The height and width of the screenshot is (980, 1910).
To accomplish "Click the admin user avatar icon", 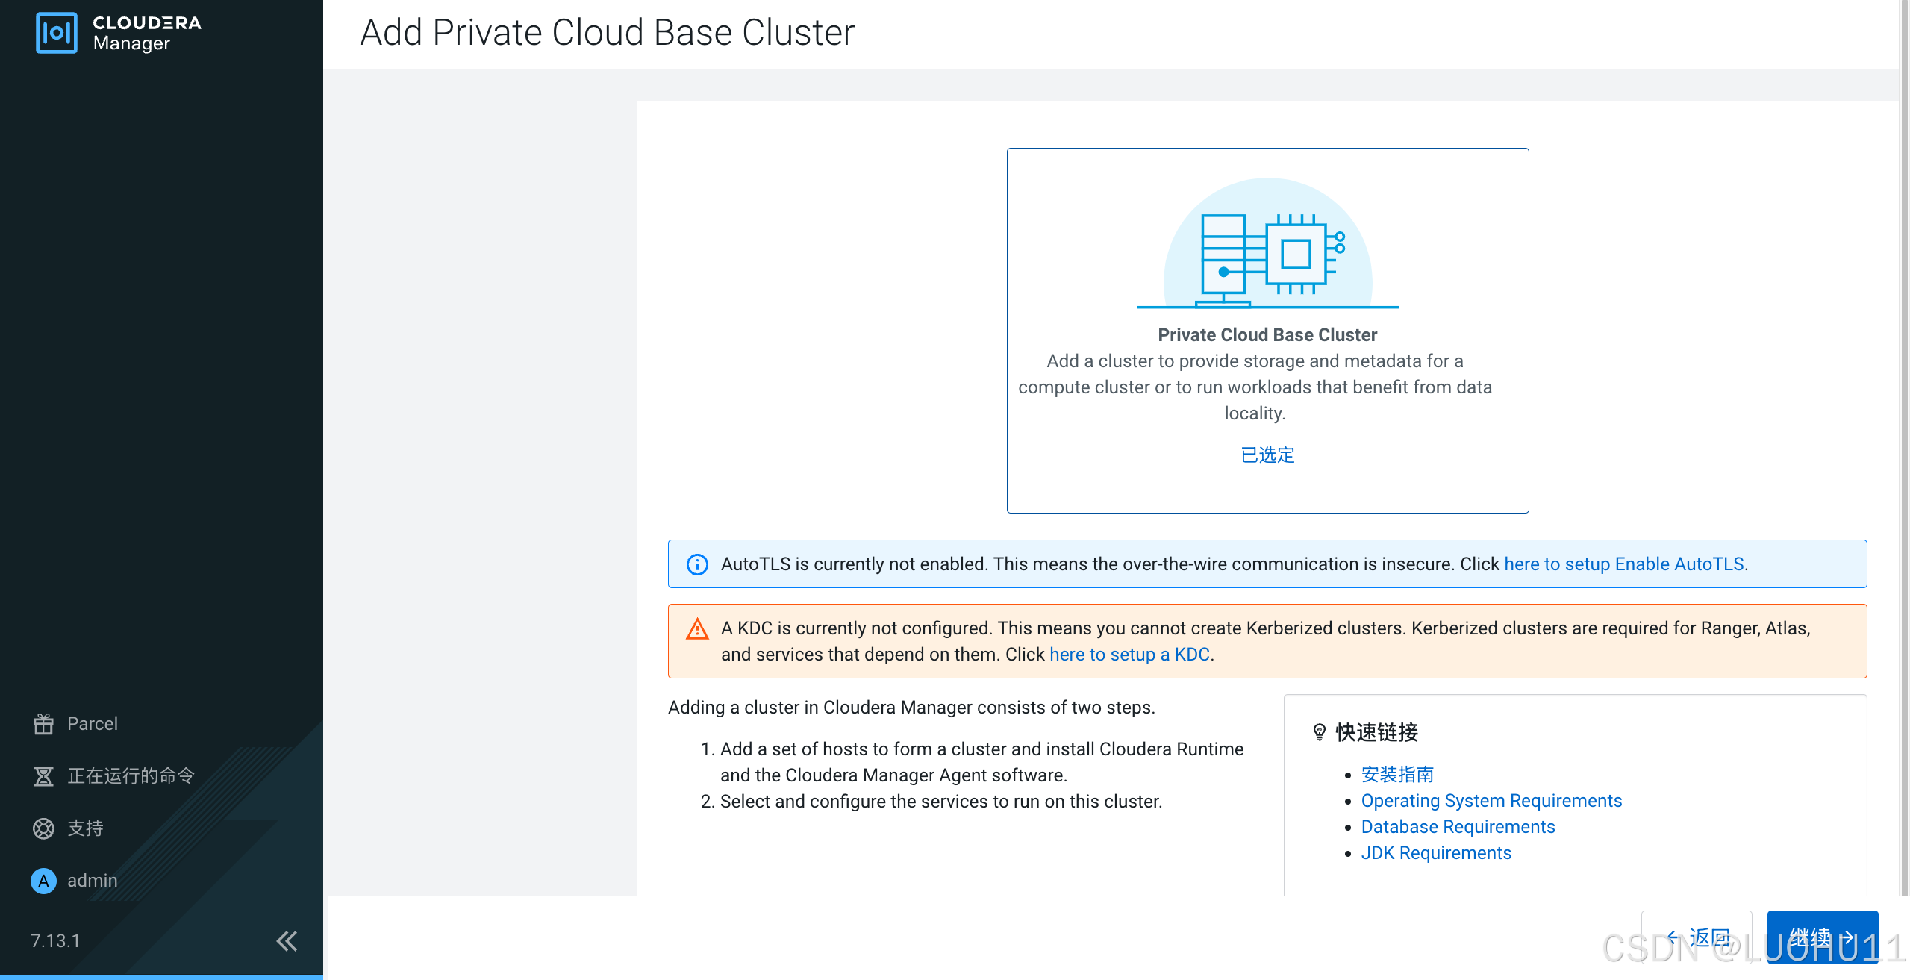I will (43, 881).
